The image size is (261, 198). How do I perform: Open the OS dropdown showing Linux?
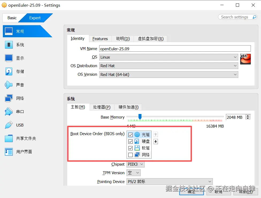pyautogui.click(x=169, y=57)
